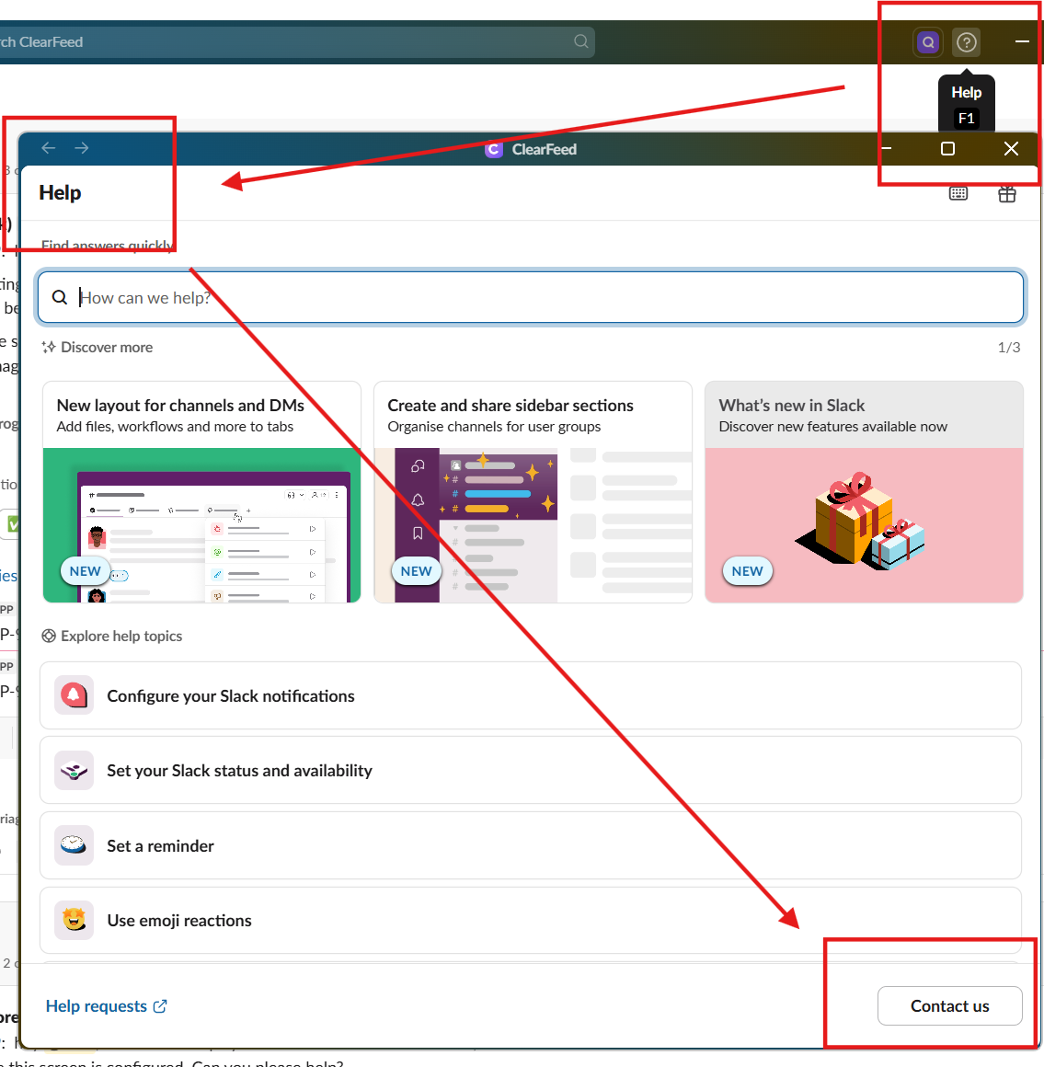This screenshot has height=1067, width=1044.
Task: Click the Help question mark icon
Action: point(967,43)
